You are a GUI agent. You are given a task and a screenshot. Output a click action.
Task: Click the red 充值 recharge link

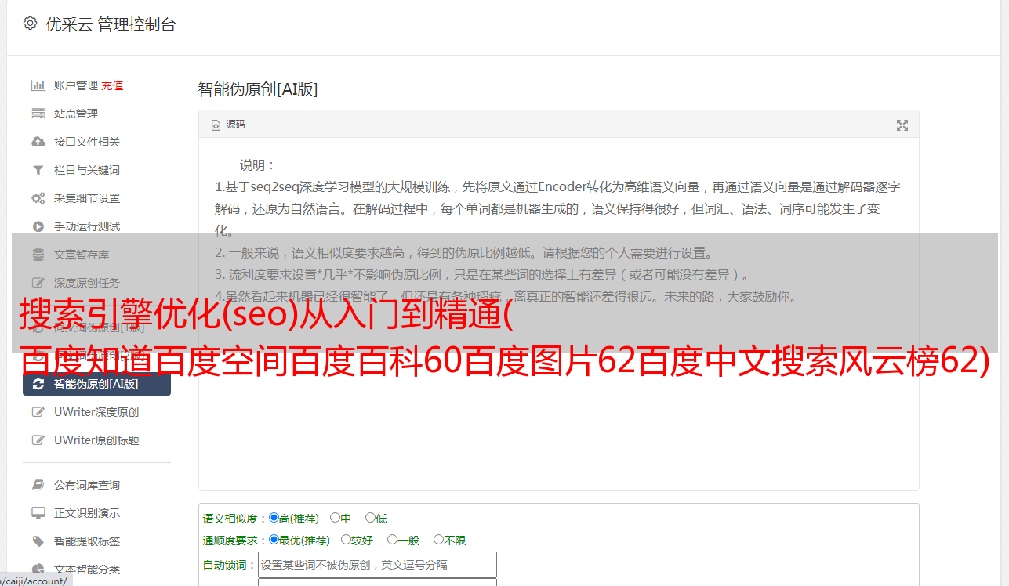112,85
